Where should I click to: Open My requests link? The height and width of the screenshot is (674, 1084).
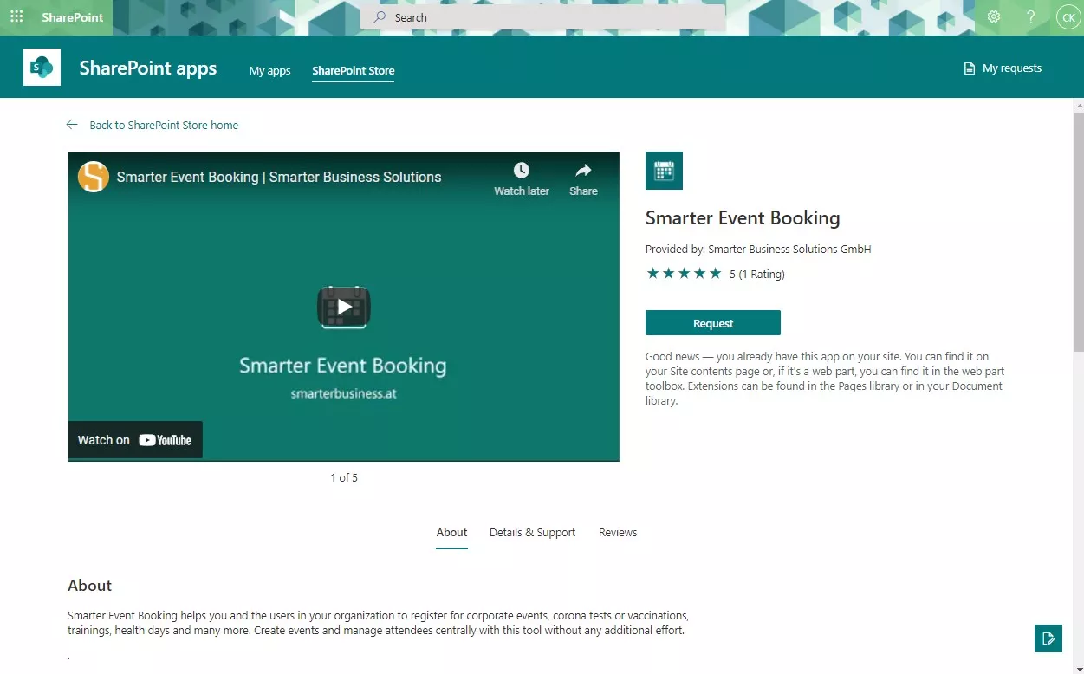(1003, 68)
